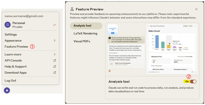Expand the Appearance submenu chevron
The height and width of the screenshot is (105, 205).
[x=55, y=41]
